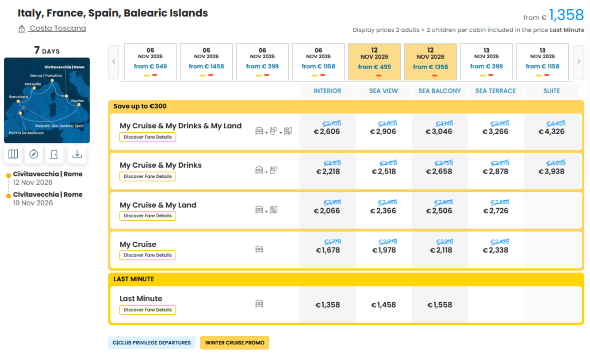Select the 13 Nov 2026 from € 399 departure

487,62
